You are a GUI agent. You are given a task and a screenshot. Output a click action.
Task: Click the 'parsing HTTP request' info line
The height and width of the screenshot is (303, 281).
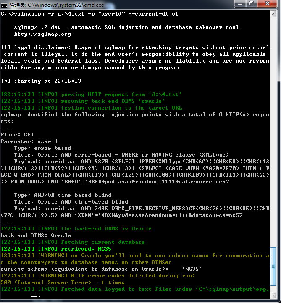[91, 94]
